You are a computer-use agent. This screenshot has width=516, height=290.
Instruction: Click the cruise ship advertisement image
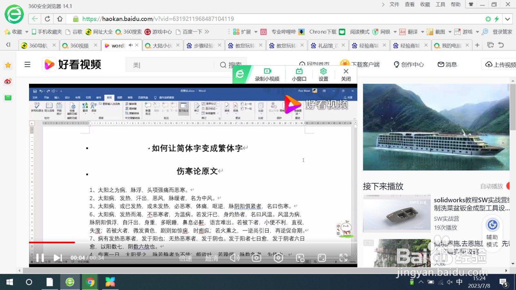pos(436,127)
